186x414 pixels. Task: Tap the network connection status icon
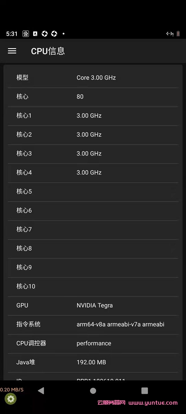170,34
